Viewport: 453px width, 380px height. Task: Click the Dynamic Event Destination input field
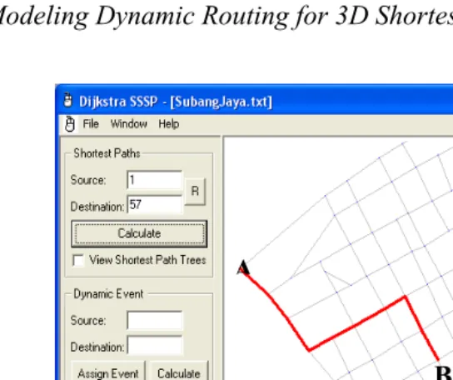pos(155,345)
